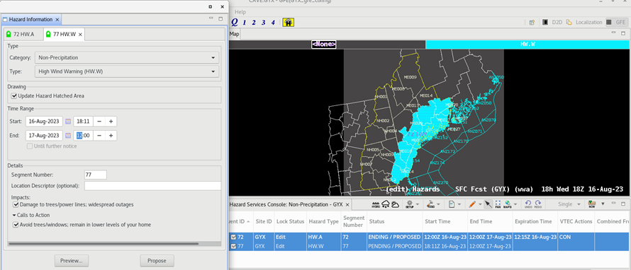Open the Setup gear icon in Hazard Services

[x=410, y=204]
